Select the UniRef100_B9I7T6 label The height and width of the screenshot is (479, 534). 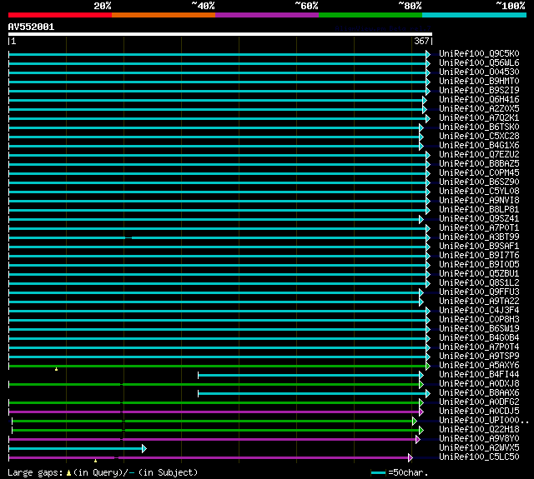tap(479, 256)
